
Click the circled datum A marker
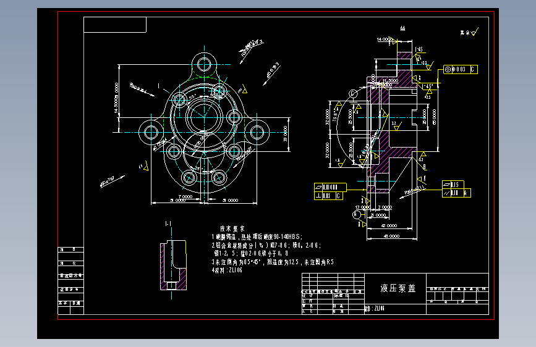(x=356, y=214)
